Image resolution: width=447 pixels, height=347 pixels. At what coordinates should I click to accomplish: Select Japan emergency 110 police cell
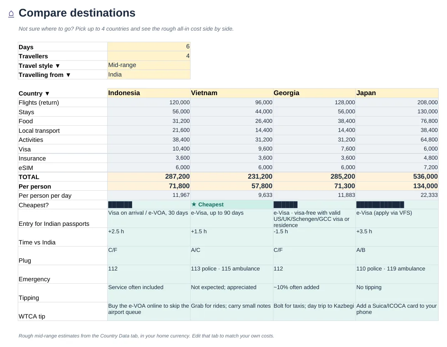click(397, 274)
